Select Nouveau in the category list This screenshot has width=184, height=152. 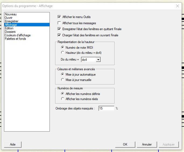click(x=10, y=14)
